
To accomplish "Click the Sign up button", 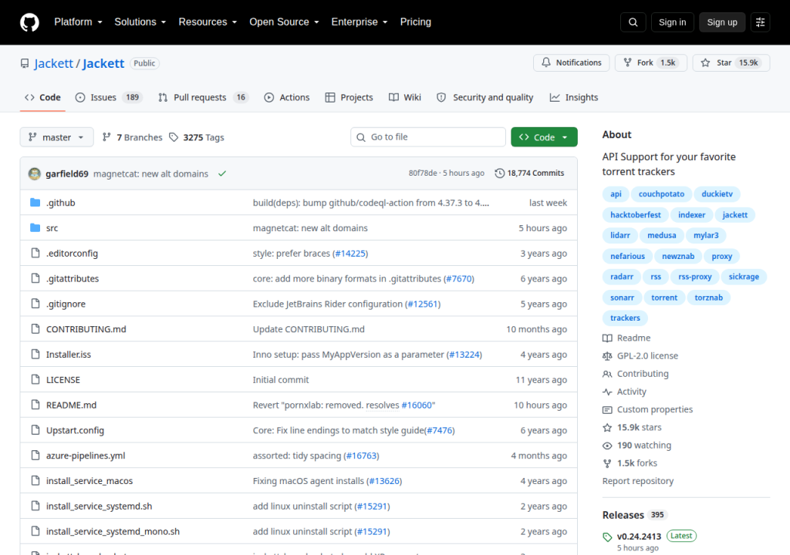I will pyautogui.click(x=722, y=22).
